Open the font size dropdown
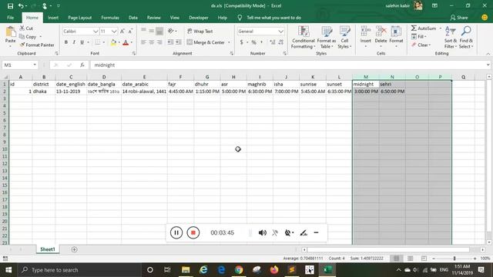Screen dimensions: 493x277 (114, 32)
